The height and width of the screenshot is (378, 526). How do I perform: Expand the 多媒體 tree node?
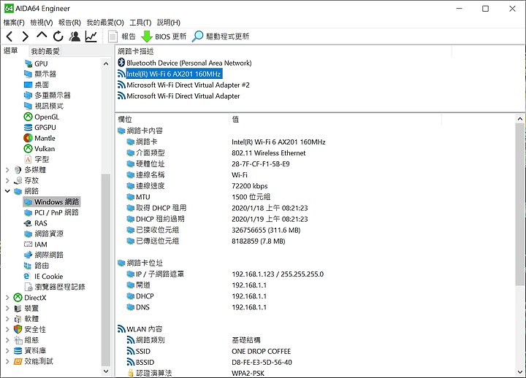coord(7,170)
